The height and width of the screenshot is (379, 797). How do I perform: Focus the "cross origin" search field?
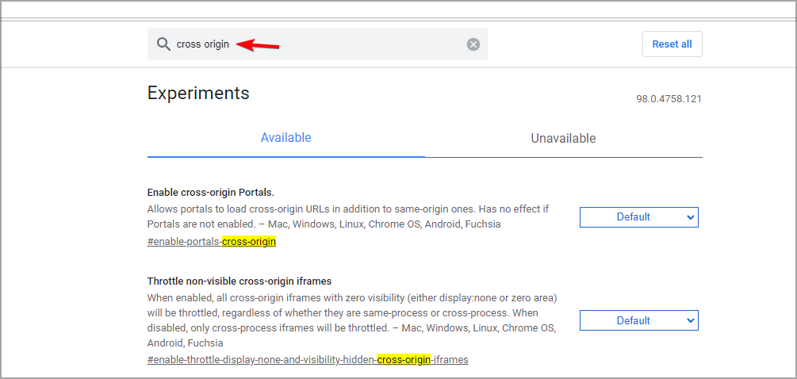tap(317, 44)
